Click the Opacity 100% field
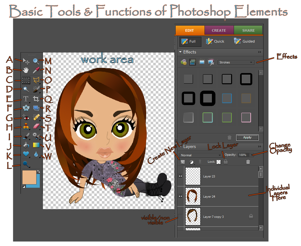 243,155
